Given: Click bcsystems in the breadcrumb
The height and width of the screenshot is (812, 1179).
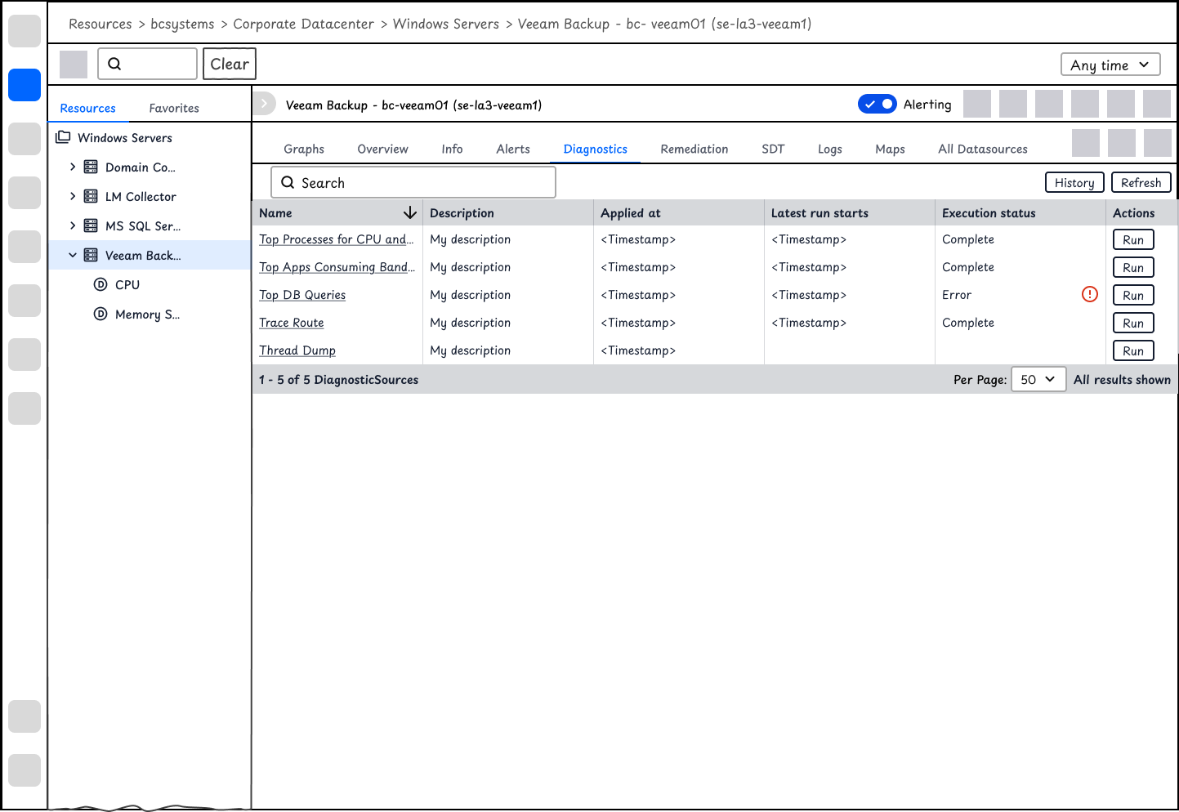Looking at the screenshot, I should pos(182,24).
